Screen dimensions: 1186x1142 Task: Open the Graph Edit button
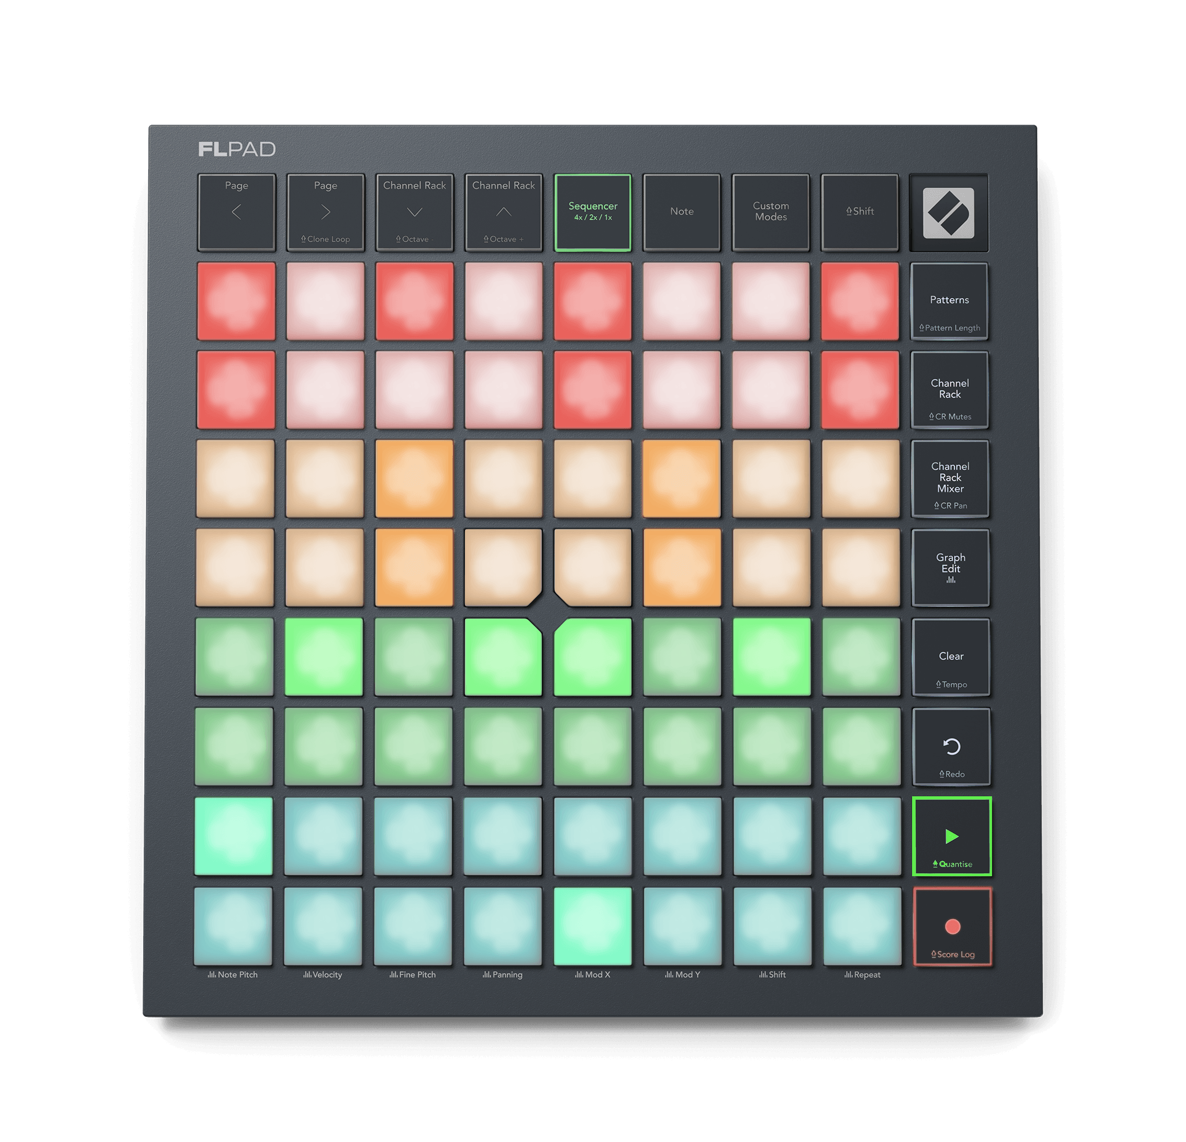pyautogui.click(x=950, y=567)
